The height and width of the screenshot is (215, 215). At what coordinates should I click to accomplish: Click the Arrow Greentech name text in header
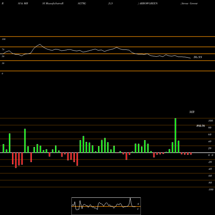[189, 3]
